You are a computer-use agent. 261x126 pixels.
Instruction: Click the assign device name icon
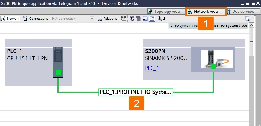pos(124,19)
